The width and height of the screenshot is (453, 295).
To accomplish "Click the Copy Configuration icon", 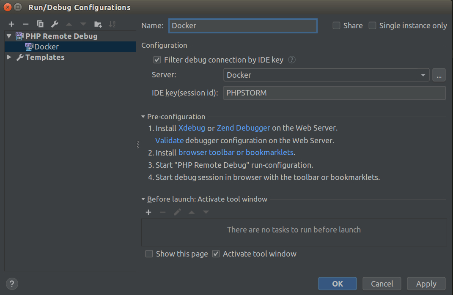I will (x=40, y=24).
